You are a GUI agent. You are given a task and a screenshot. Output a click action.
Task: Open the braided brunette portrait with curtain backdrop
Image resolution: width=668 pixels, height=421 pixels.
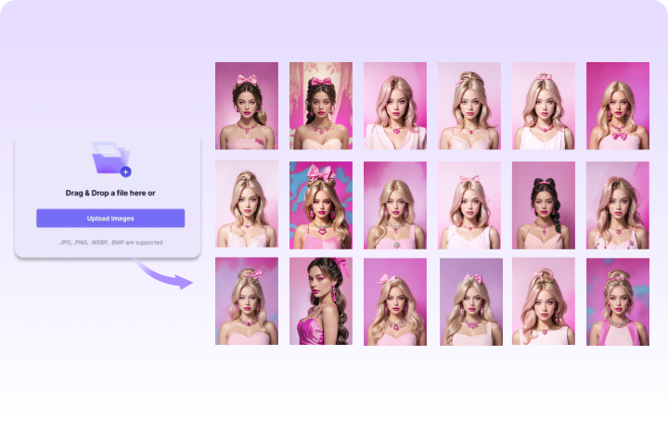(x=321, y=106)
